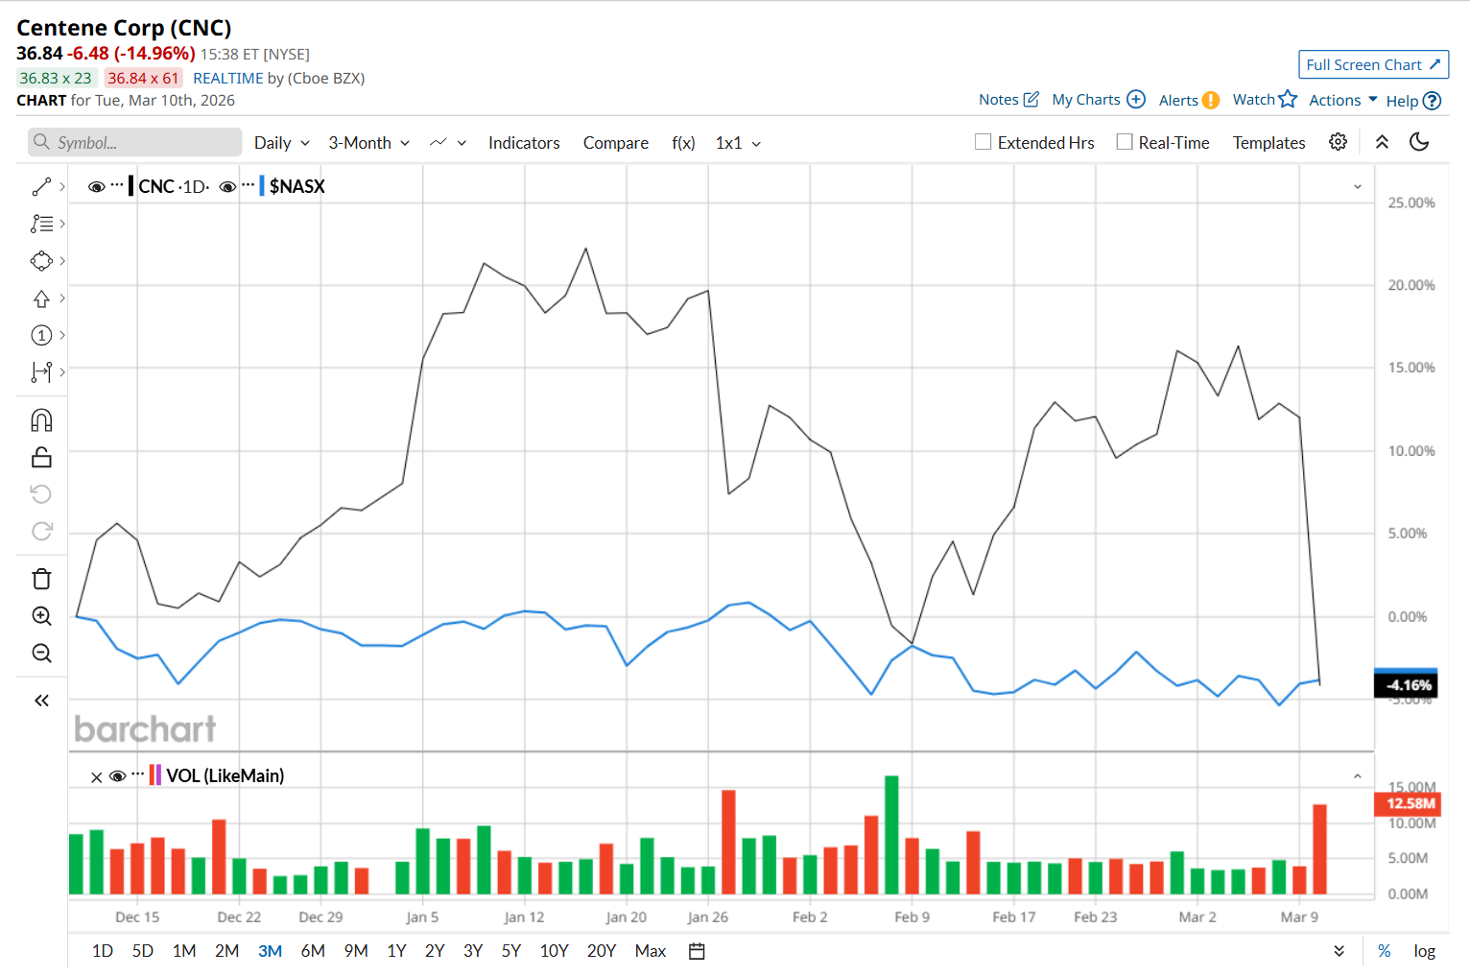Open the 3-Month period dropdown
Screen dimensions: 1470x976
[369, 143]
